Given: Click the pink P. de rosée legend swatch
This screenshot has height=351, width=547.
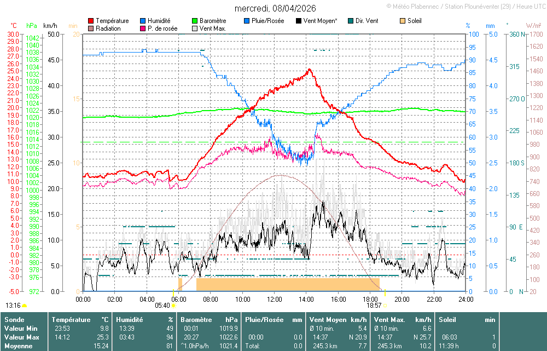Looking at the screenshot, I should click(x=143, y=28).
